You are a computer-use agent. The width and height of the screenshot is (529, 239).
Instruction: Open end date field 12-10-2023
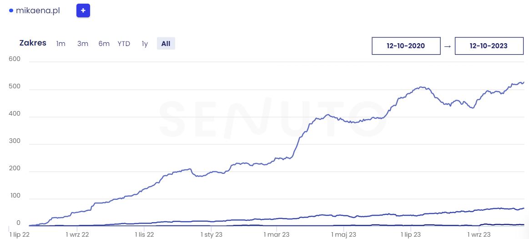[489, 46]
